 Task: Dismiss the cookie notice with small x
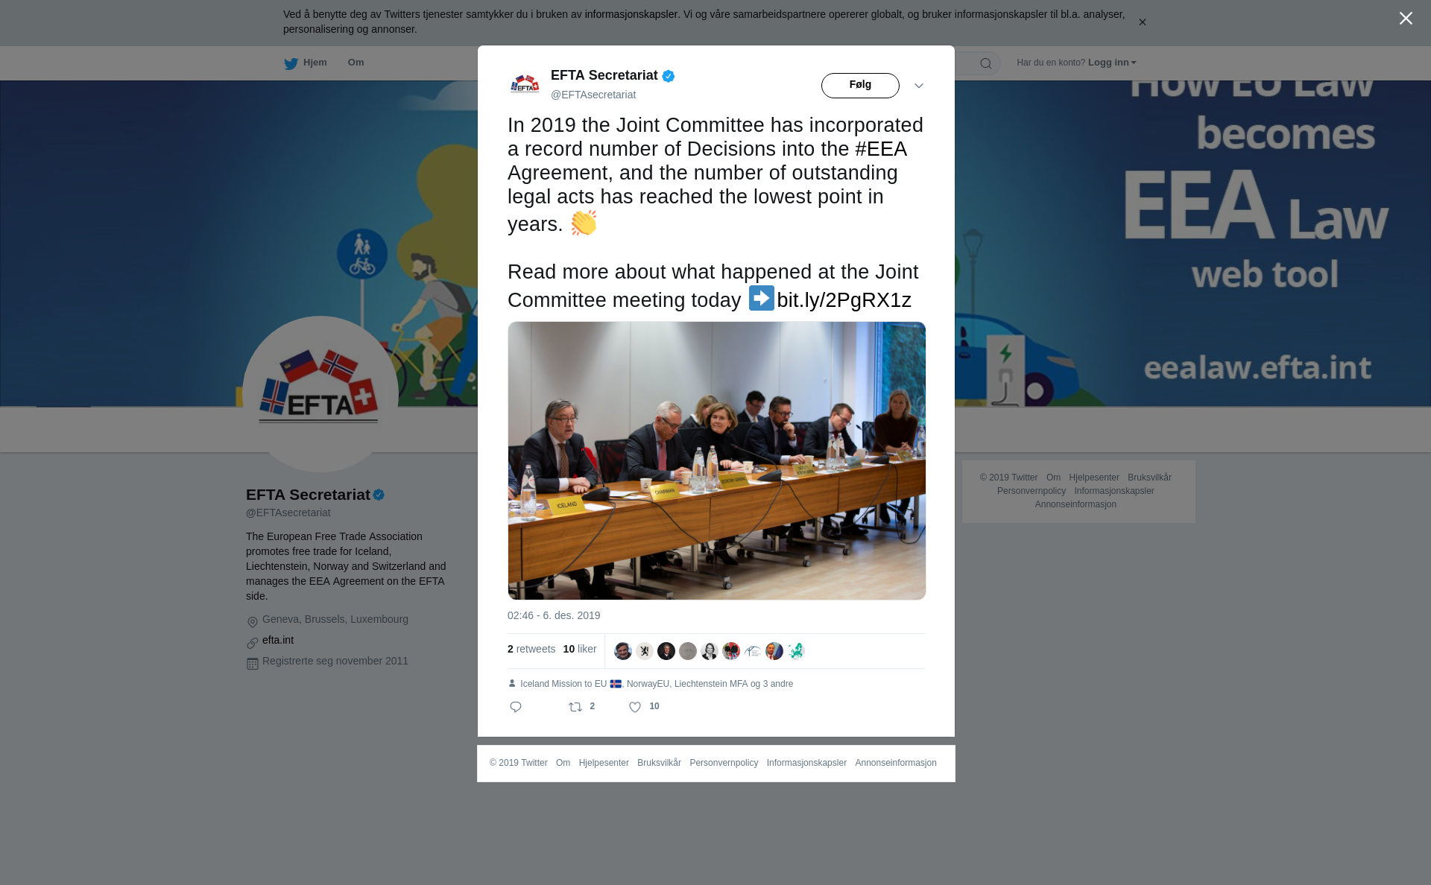click(x=1142, y=22)
